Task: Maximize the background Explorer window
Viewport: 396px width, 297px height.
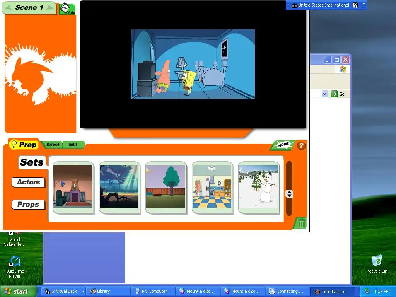Action: [x=336, y=60]
